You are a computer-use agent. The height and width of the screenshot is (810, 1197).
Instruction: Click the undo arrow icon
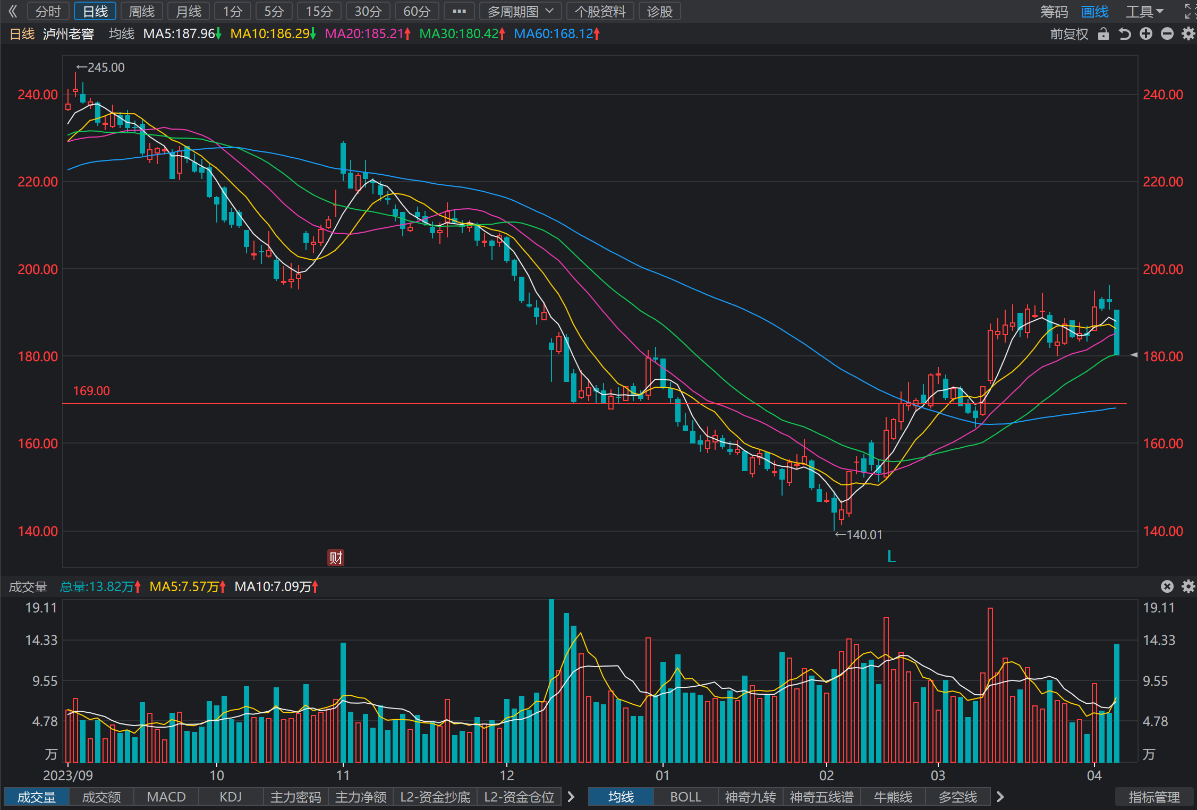[1125, 34]
